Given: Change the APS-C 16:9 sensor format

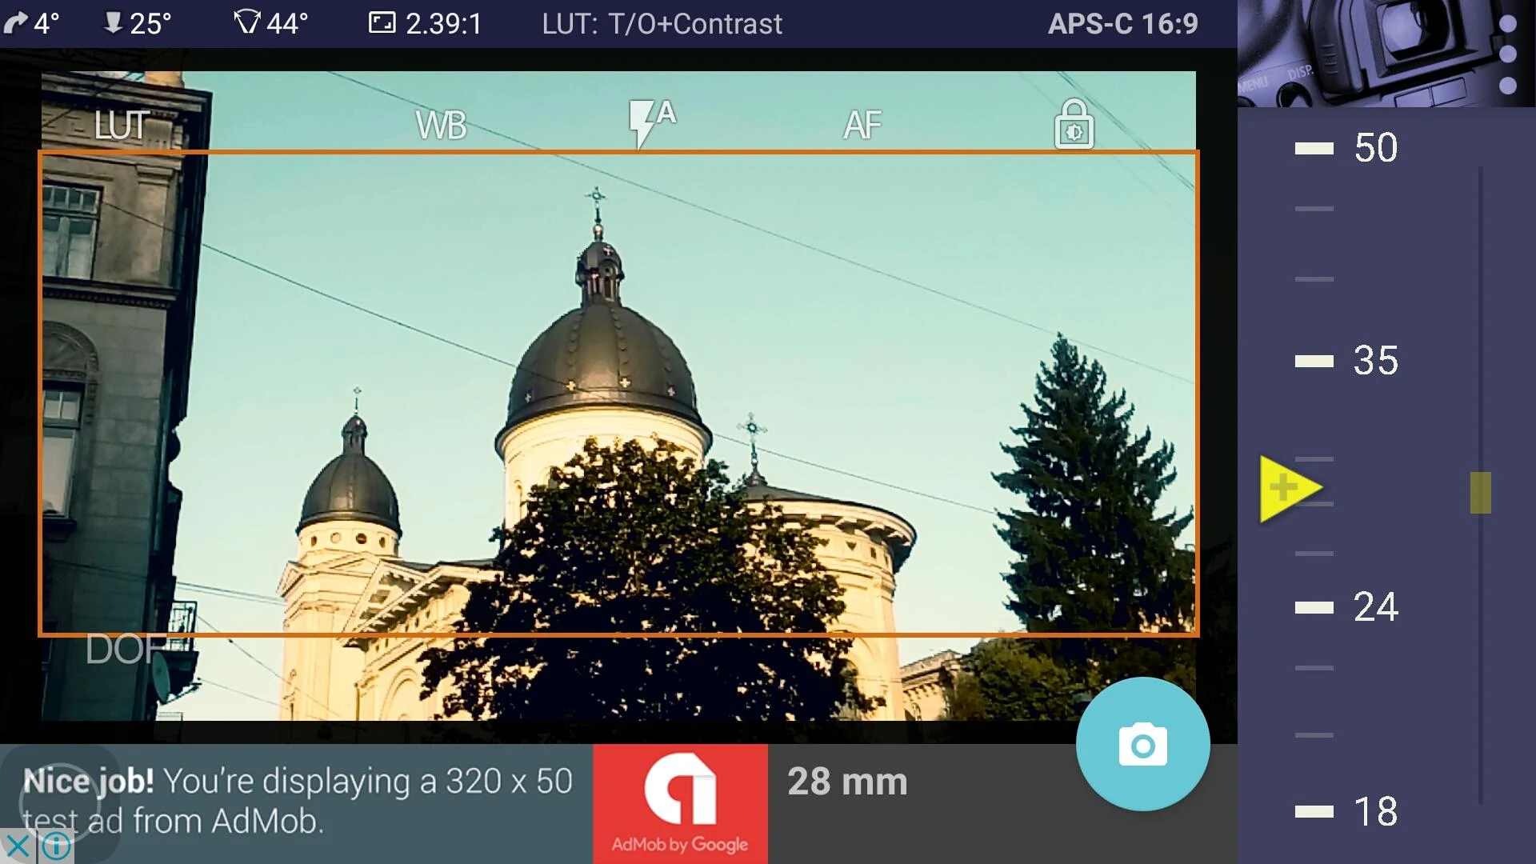Looking at the screenshot, I should [1123, 23].
